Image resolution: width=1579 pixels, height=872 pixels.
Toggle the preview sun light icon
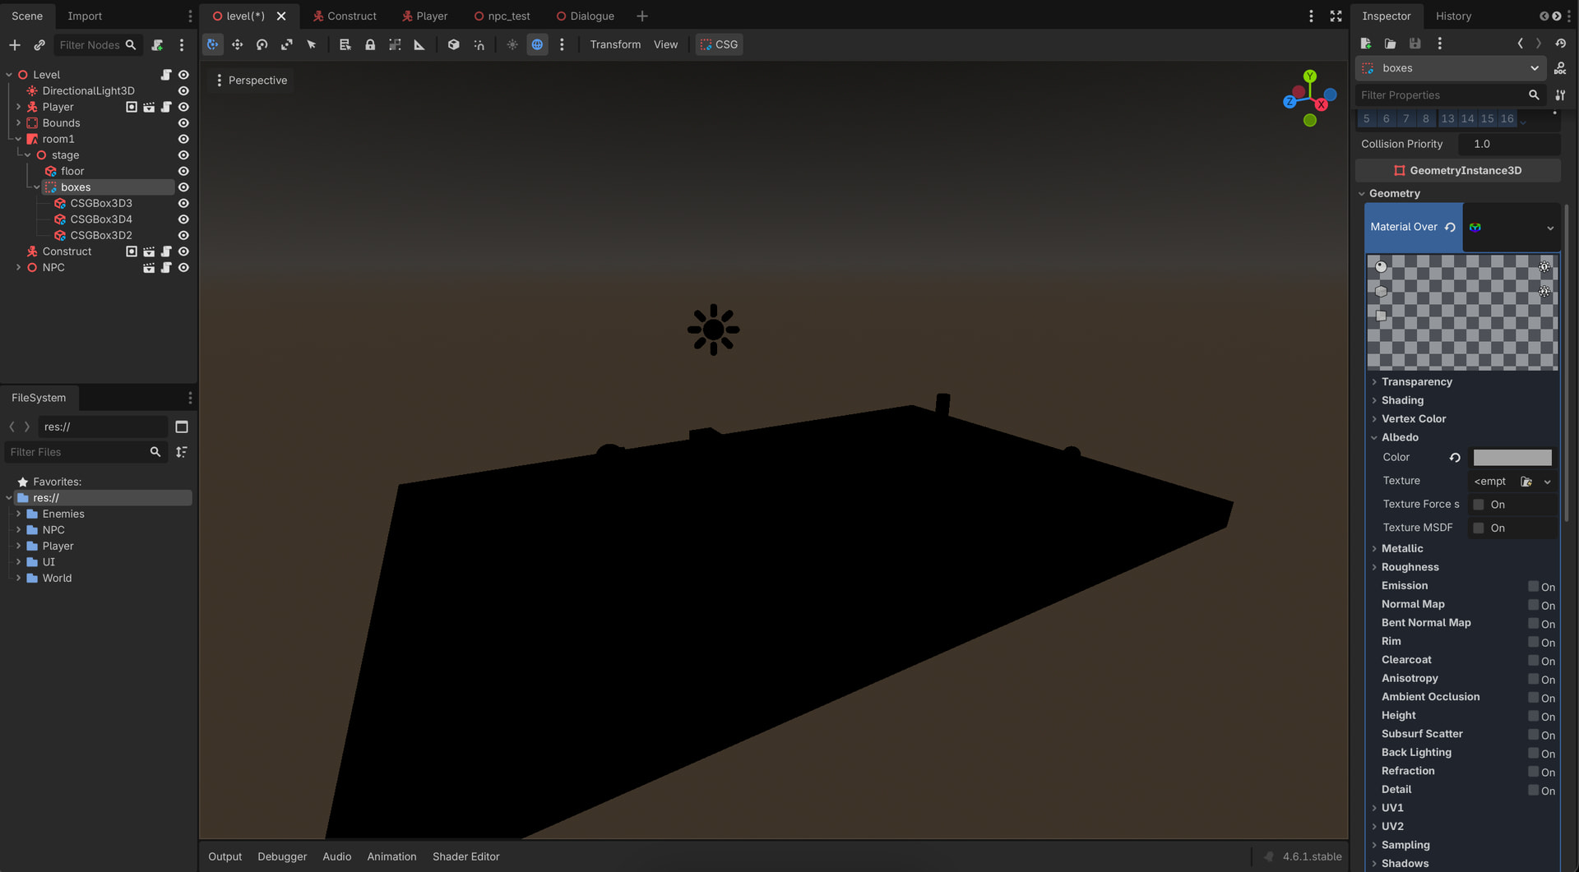(x=512, y=44)
